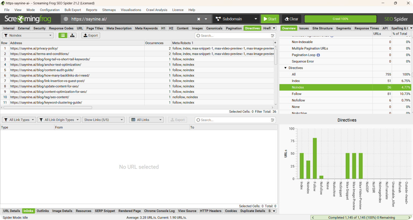Select the anchor-text-optimization blog URL row
This screenshot has height=220, width=413.
click(137, 65)
